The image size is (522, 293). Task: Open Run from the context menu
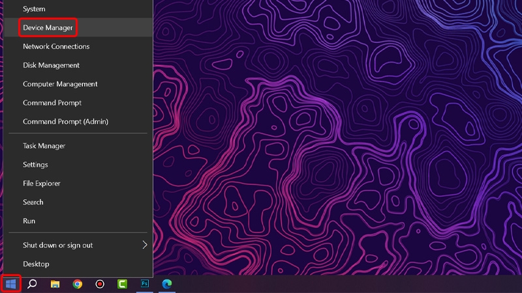coord(78,221)
